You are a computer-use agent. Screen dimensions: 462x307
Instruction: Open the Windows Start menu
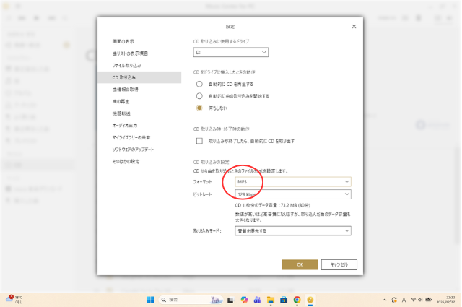(x=151, y=299)
